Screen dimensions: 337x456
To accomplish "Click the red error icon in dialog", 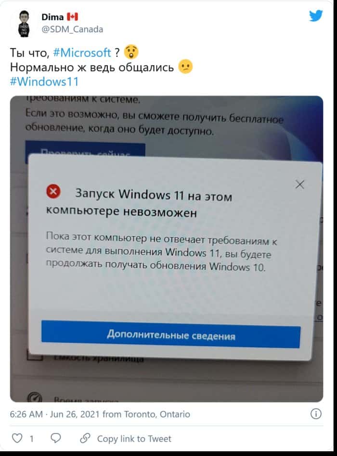I will tap(53, 191).
